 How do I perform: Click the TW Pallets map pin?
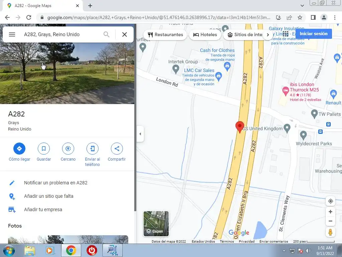coord(314,114)
